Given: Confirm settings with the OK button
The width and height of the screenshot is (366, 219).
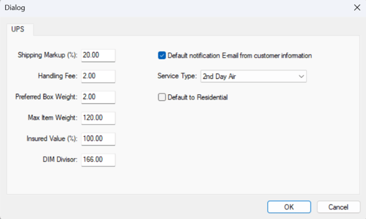Looking at the screenshot, I should tap(289, 207).
